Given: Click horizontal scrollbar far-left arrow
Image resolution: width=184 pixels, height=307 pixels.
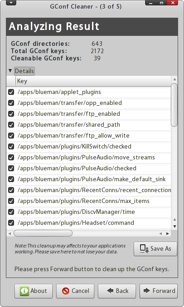Looking at the screenshot, I should (x=10, y=233).
